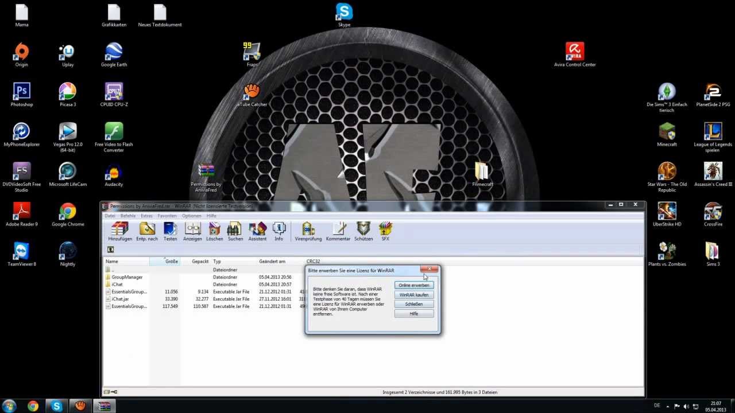Image resolution: width=735 pixels, height=413 pixels.
Task: Click the up-one-level arrow button in WinRAR
Action: 110,250
